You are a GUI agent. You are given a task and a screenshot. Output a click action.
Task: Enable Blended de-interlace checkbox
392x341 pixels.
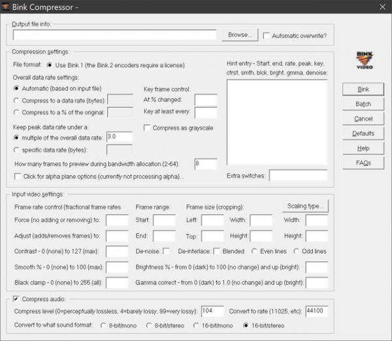(217, 251)
